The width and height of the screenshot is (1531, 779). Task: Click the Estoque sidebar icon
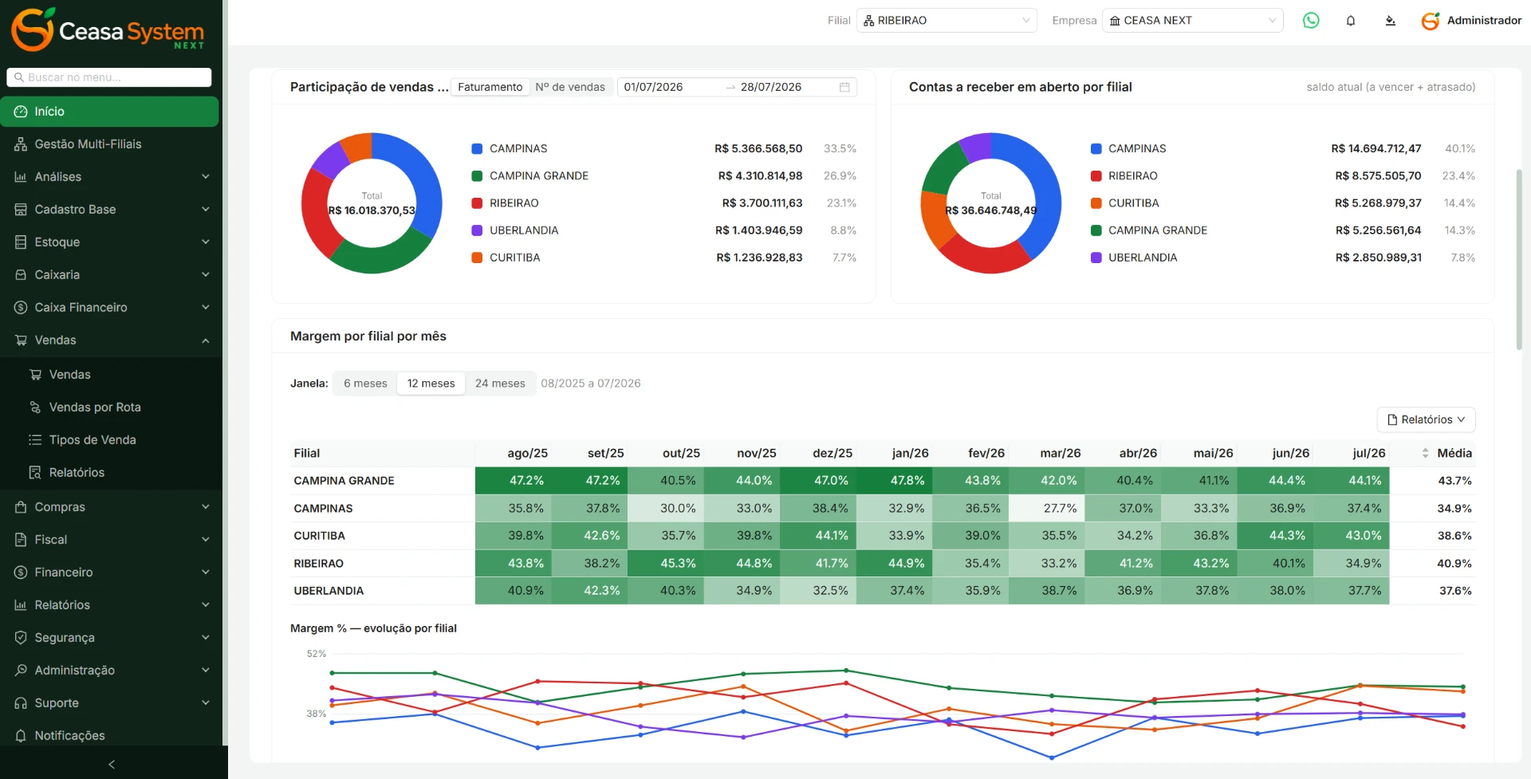(x=21, y=242)
